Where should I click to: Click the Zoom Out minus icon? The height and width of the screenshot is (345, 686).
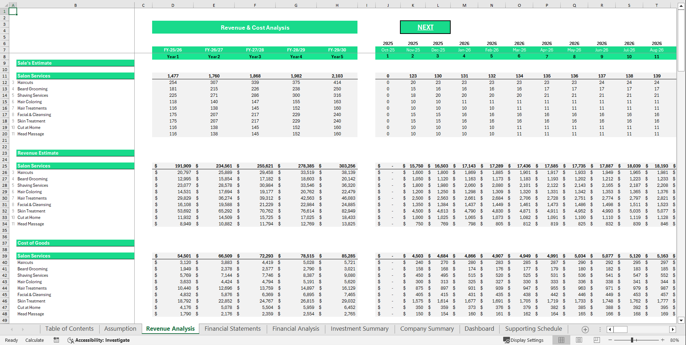coord(611,340)
